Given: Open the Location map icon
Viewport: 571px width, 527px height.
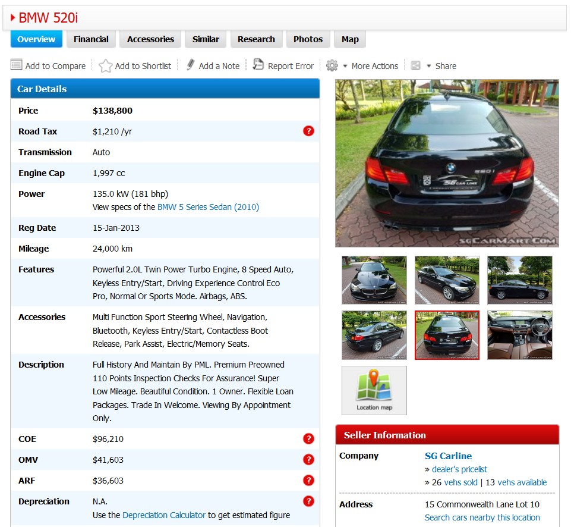Looking at the screenshot, I should coord(374,390).
